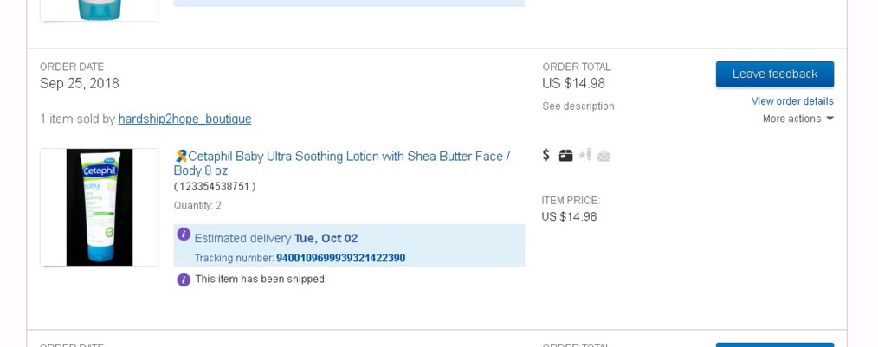Click the partial blue bottle thumbnail at top

click(x=99, y=10)
